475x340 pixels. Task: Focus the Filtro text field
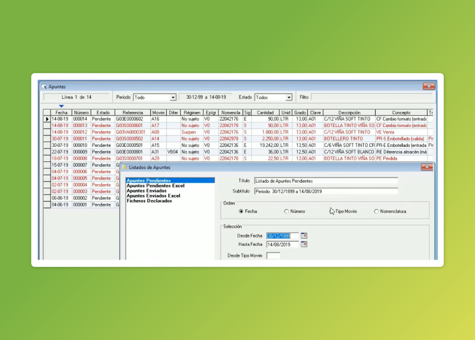372,97
